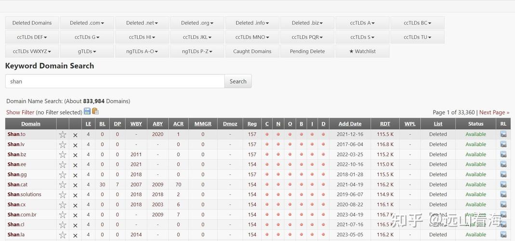Open the Shan.cl domain link
The image size is (515, 241).
coord(16,224)
